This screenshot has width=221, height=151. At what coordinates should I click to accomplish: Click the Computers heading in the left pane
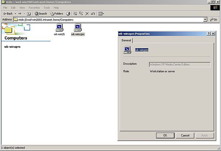click(16, 38)
